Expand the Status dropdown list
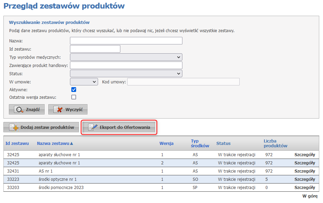Screen dimensions: 323x203 (126, 73)
